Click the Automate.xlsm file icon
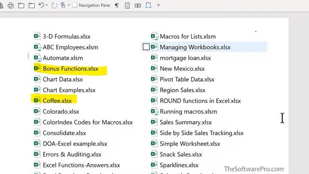The width and height of the screenshot is (309, 174). [x=38, y=58]
